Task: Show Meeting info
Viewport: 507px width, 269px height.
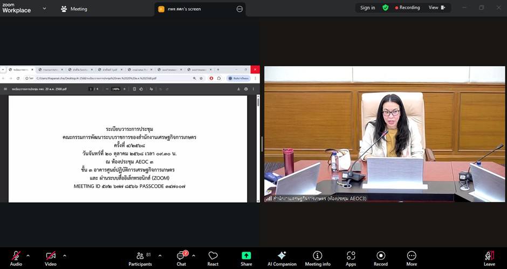Action: tap(318, 257)
